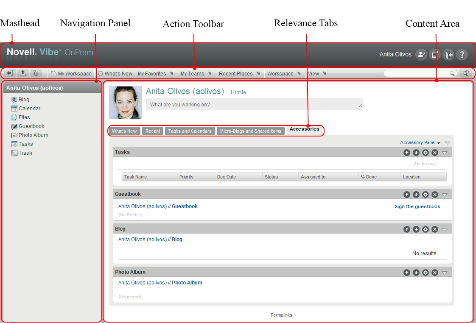
Task: Open the Photo Album folder link in accessory
Action: pos(187,283)
